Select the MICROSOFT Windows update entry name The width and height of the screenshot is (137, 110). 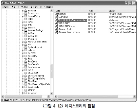(x=72, y=20)
